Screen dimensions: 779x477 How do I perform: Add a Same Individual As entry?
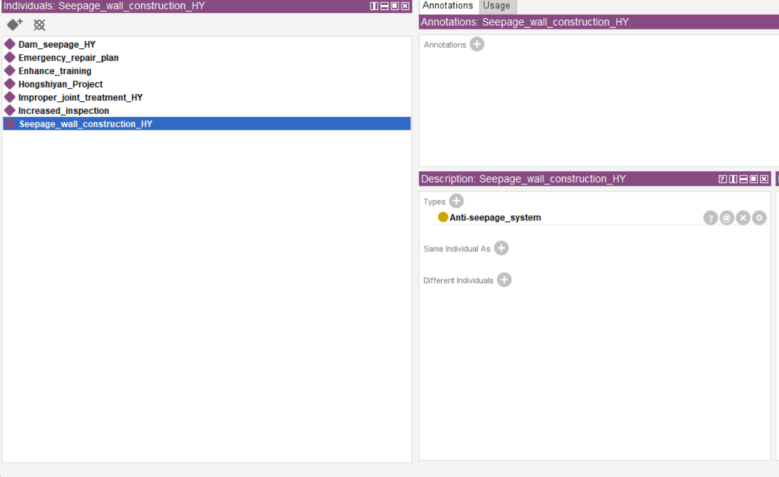pos(501,249)
